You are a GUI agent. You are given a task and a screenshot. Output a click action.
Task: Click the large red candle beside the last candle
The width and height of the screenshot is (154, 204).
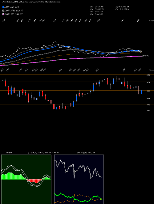(x=139, y=90)
